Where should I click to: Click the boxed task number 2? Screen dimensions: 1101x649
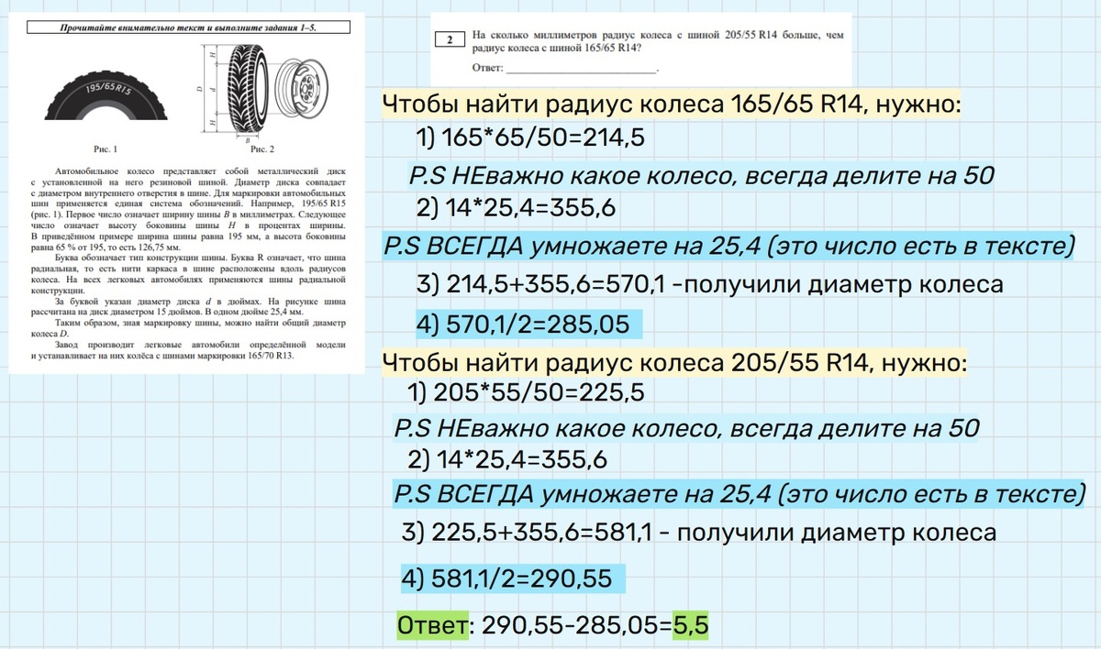point(450,40)
